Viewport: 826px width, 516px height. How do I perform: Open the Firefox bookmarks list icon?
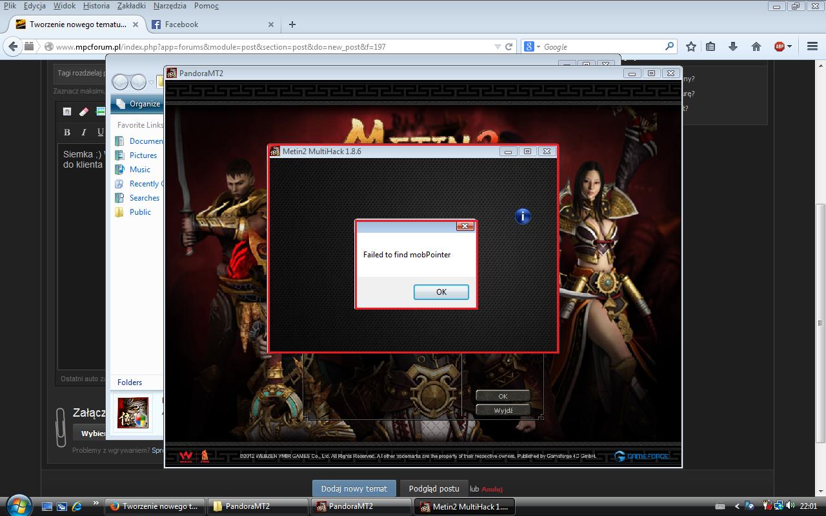(x=710, y=46)
